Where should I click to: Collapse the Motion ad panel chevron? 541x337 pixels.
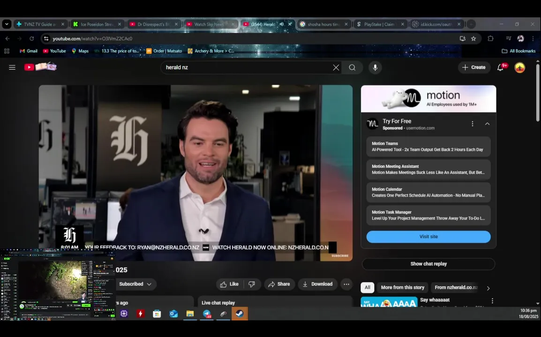coord(487,124)
